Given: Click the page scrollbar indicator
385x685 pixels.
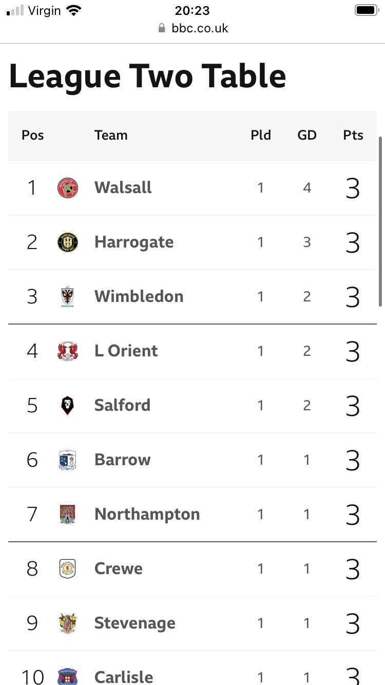Looking at the screenshot, I should 380,221.
